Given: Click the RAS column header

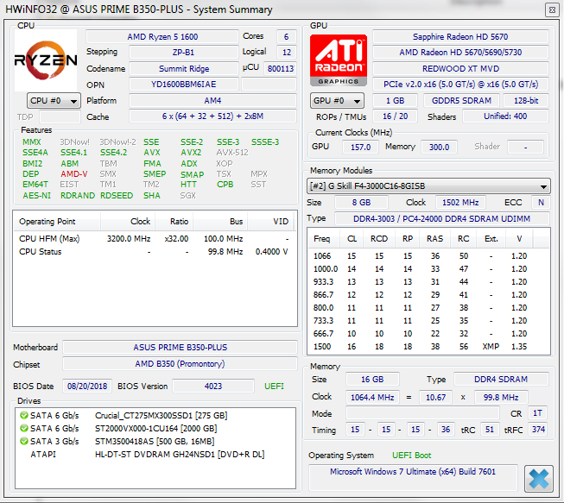Looking at the screenshot, I should [434, 239].
